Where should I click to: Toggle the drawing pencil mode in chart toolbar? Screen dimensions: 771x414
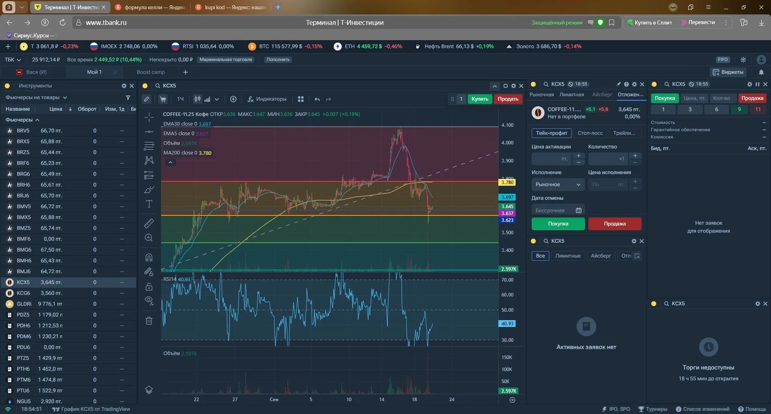pos(147,99)
